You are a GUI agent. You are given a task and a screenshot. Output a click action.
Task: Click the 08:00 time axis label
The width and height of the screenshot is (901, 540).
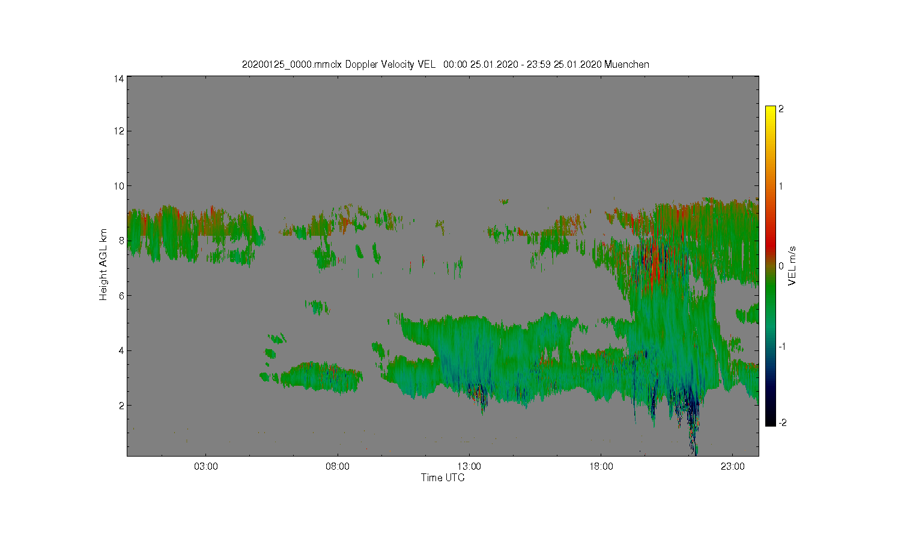(338, 466)
